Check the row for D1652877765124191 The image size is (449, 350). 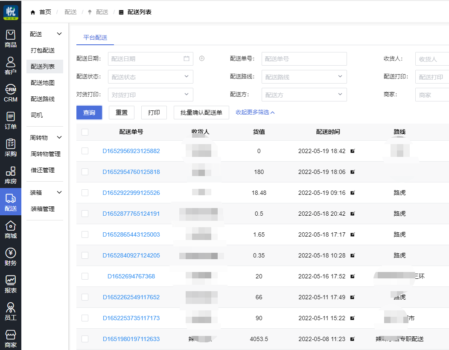[x=85, y=214]
